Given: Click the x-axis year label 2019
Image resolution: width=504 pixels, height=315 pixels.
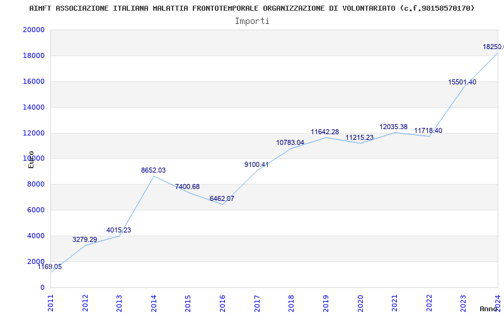Looking at the screenshot, I should [x=326, y=304].
